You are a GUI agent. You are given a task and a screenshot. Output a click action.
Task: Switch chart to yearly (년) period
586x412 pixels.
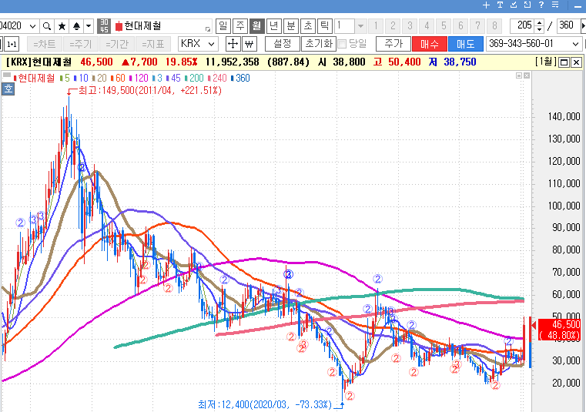pos(273,25)
